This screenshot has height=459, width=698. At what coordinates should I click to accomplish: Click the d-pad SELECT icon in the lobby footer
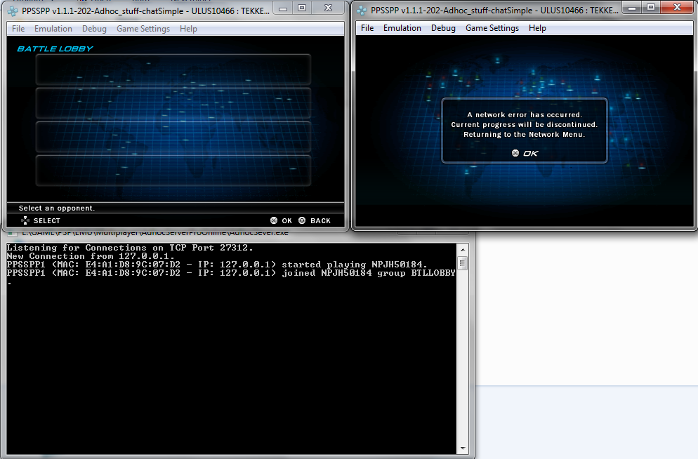25,220
